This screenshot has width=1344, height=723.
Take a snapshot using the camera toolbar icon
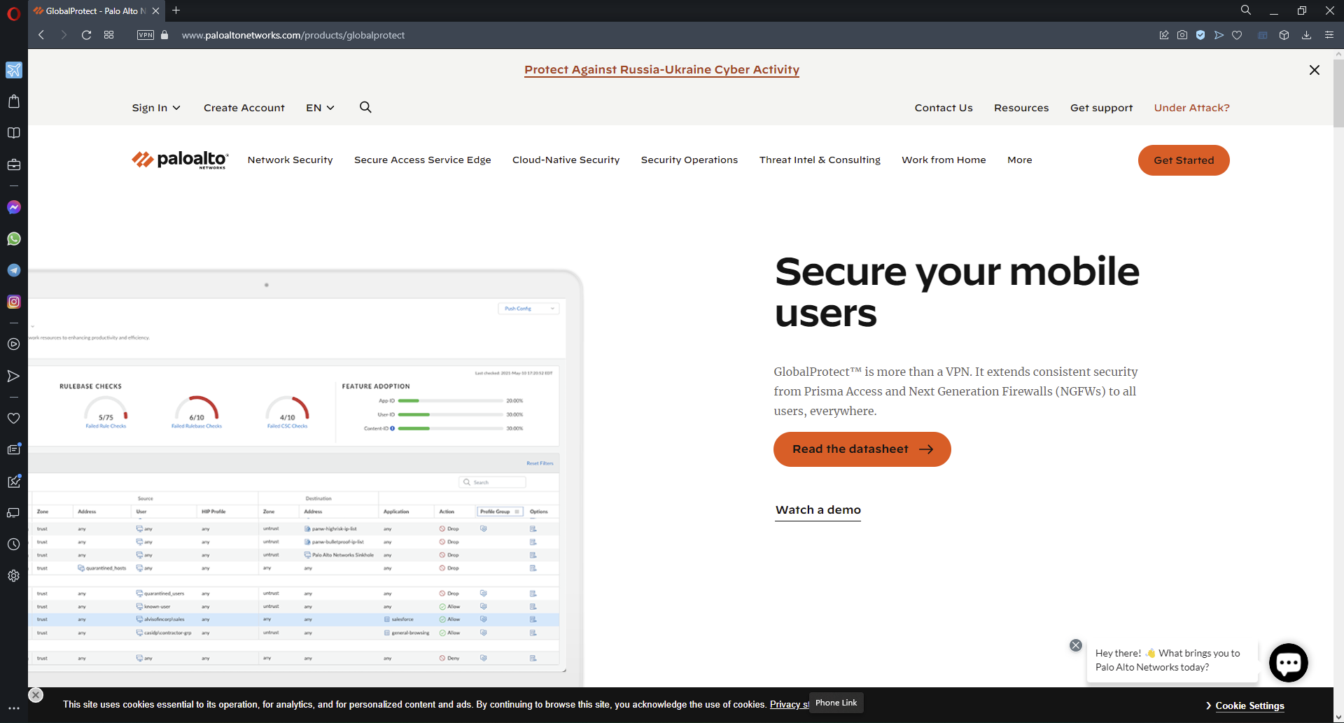1183,35
